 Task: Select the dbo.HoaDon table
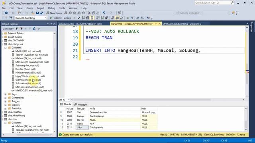point(15,112)
